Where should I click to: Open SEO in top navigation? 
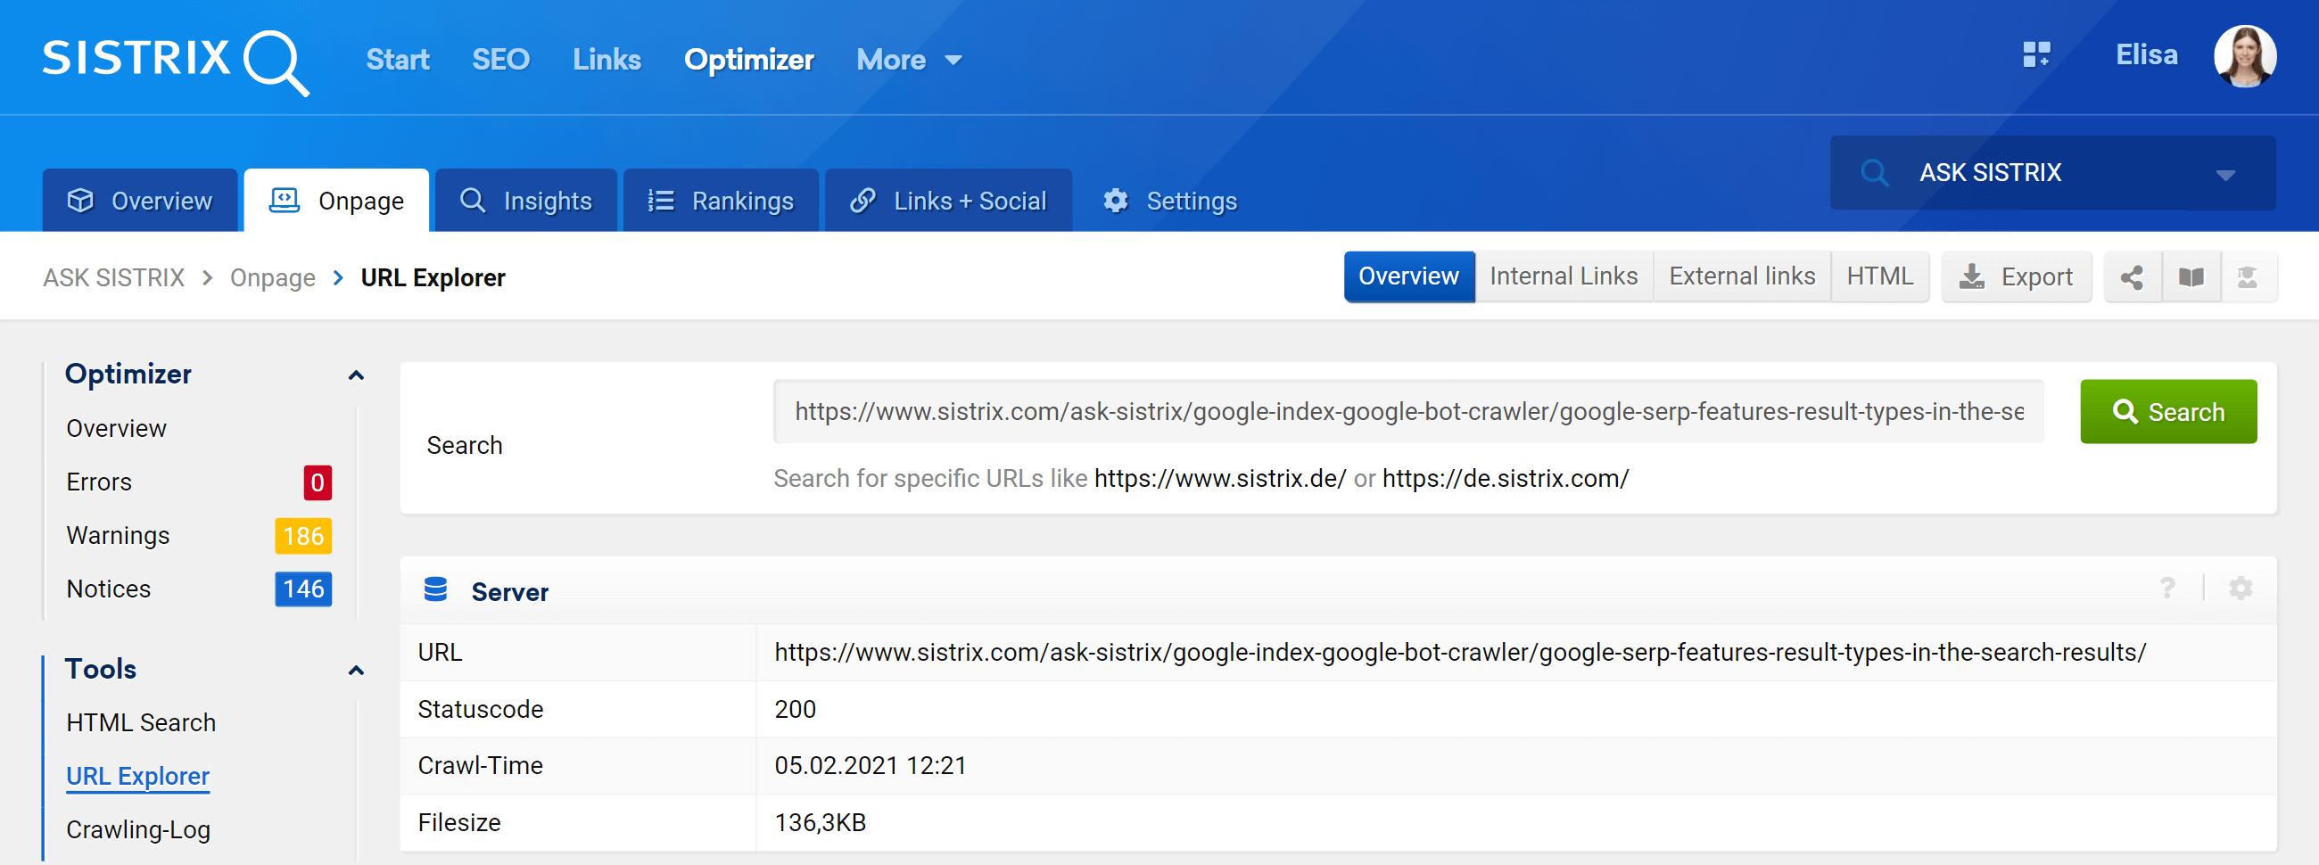coord(500,61)
